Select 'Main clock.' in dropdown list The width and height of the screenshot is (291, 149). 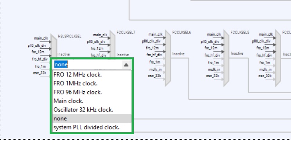[x=92, y=101]
